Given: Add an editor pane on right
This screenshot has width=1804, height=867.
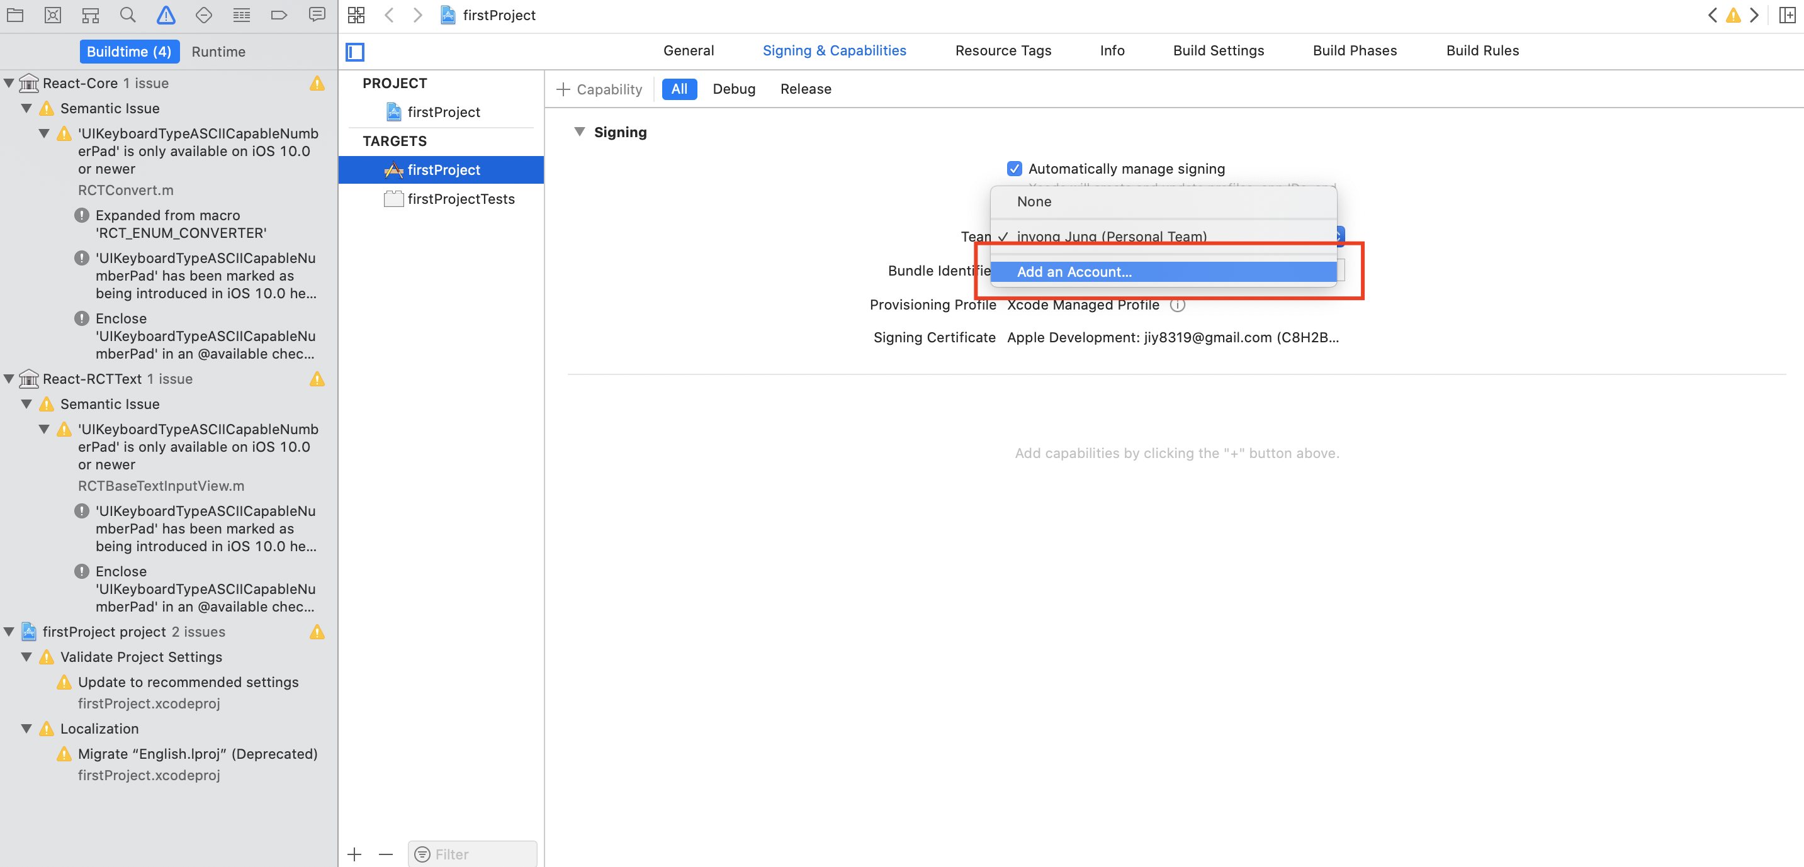Looking at the screenshot, I should (1786, 14).
